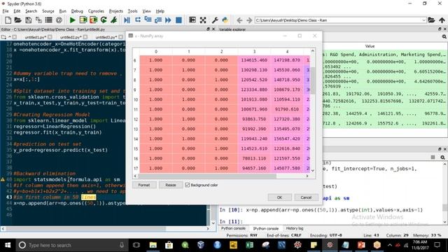
Task: Click Resize button in array dialog
Action: click(171, 185)
